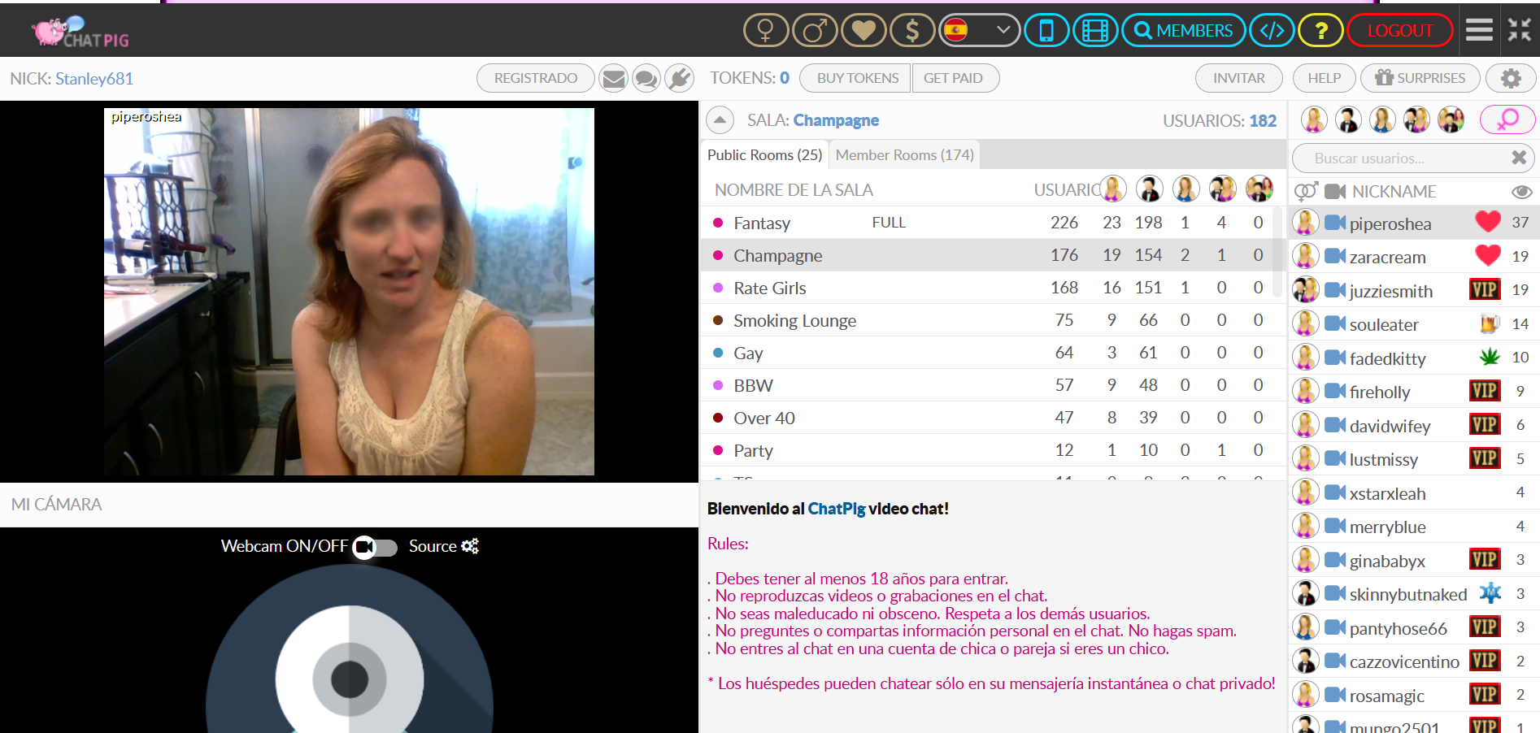Click the LOGOUT button
Screen dimensions: 1540x733
[x=1400, y=31]
